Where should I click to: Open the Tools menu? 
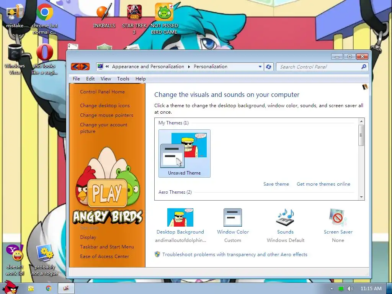pyautogui.click(x=123, y=79)
